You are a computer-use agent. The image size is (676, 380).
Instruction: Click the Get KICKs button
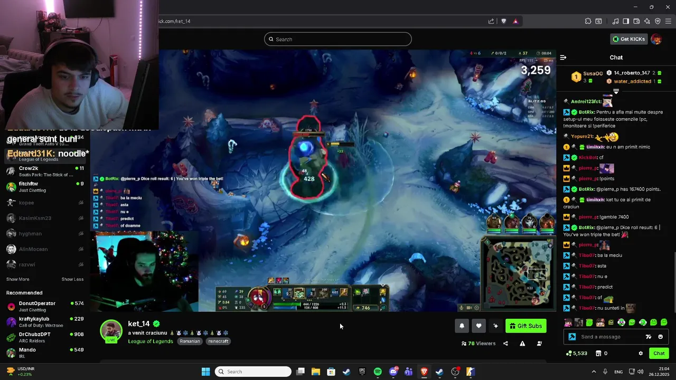tap(628, 39)
